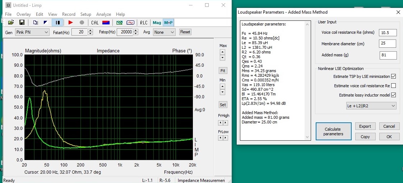Raise graph Max with the up arrow
Image resolution: width=403 pixels, height=183 pixels.
coord(223,52)
